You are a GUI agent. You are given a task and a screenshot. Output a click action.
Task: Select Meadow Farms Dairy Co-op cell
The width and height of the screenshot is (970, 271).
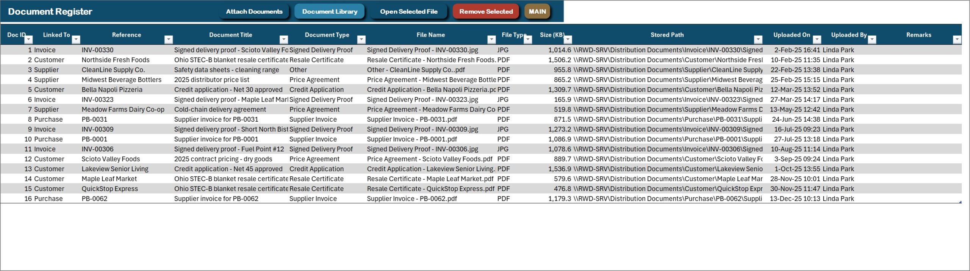127,109
